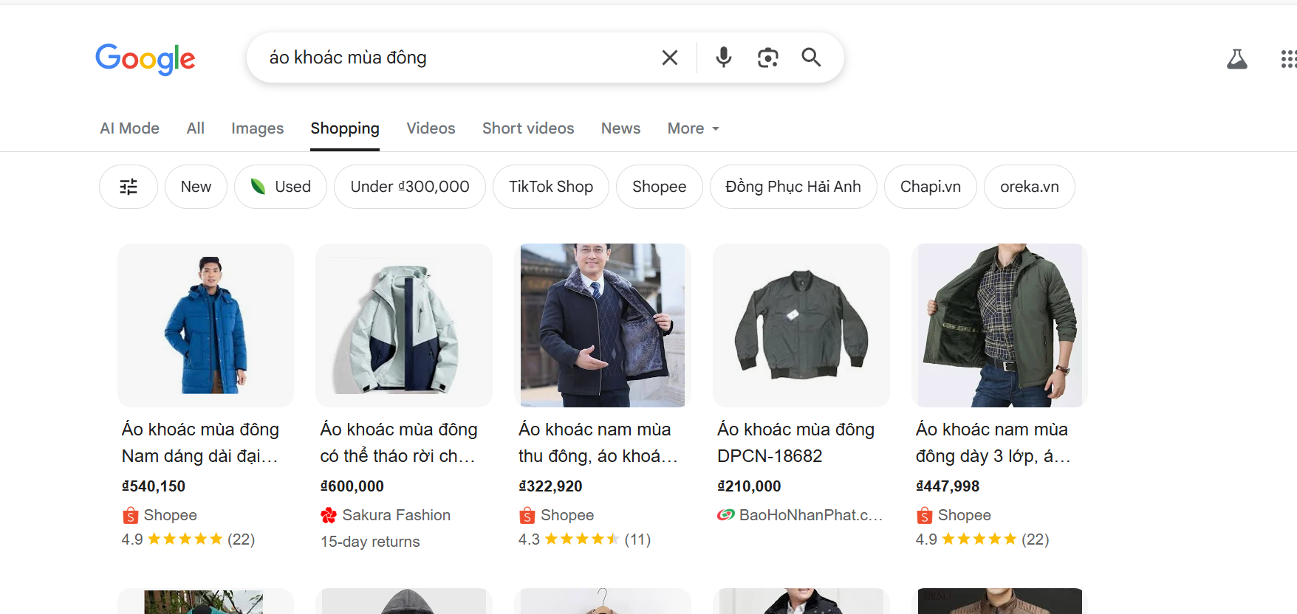
Task: Toggle the Used condition filter chip
Action: click(x=281, y=187)
